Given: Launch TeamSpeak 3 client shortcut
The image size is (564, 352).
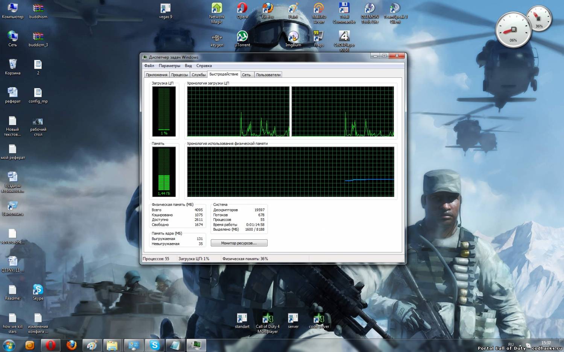Looking at the screenshot, I should click(x=395, y=13).
